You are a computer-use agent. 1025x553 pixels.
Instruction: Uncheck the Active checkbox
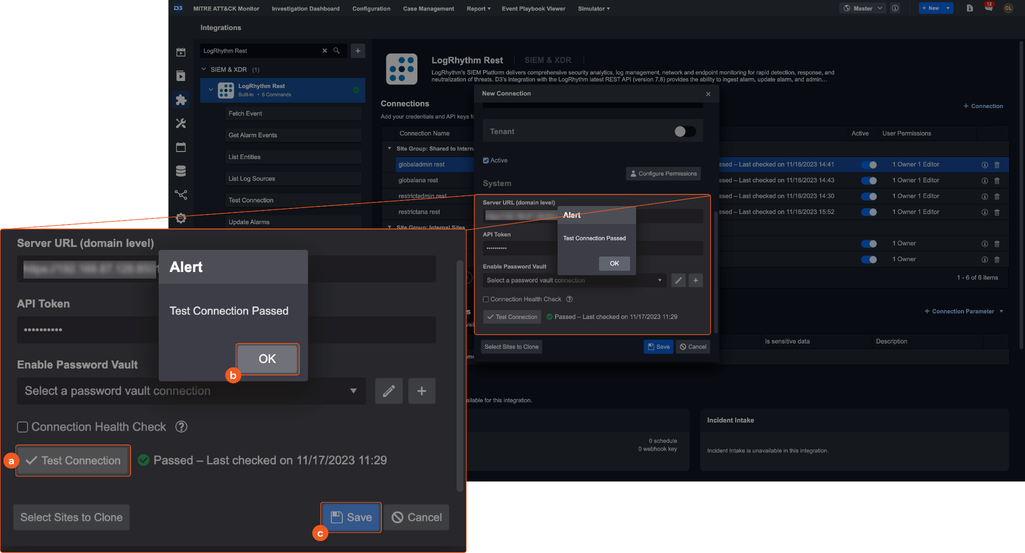coord(485,160)
